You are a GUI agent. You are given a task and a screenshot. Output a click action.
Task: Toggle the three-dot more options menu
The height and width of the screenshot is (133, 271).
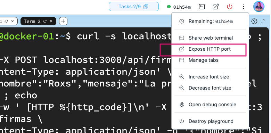point(243,7)
